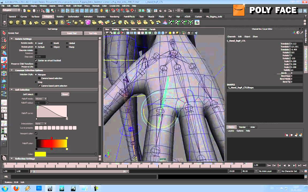Uncheck Center as virtual Trackball
The width and height of the screenshot is (308, 192).
point(36,61)
